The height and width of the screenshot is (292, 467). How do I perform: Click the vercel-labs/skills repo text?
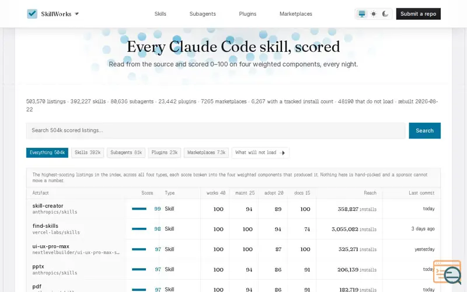pos(56,232)
